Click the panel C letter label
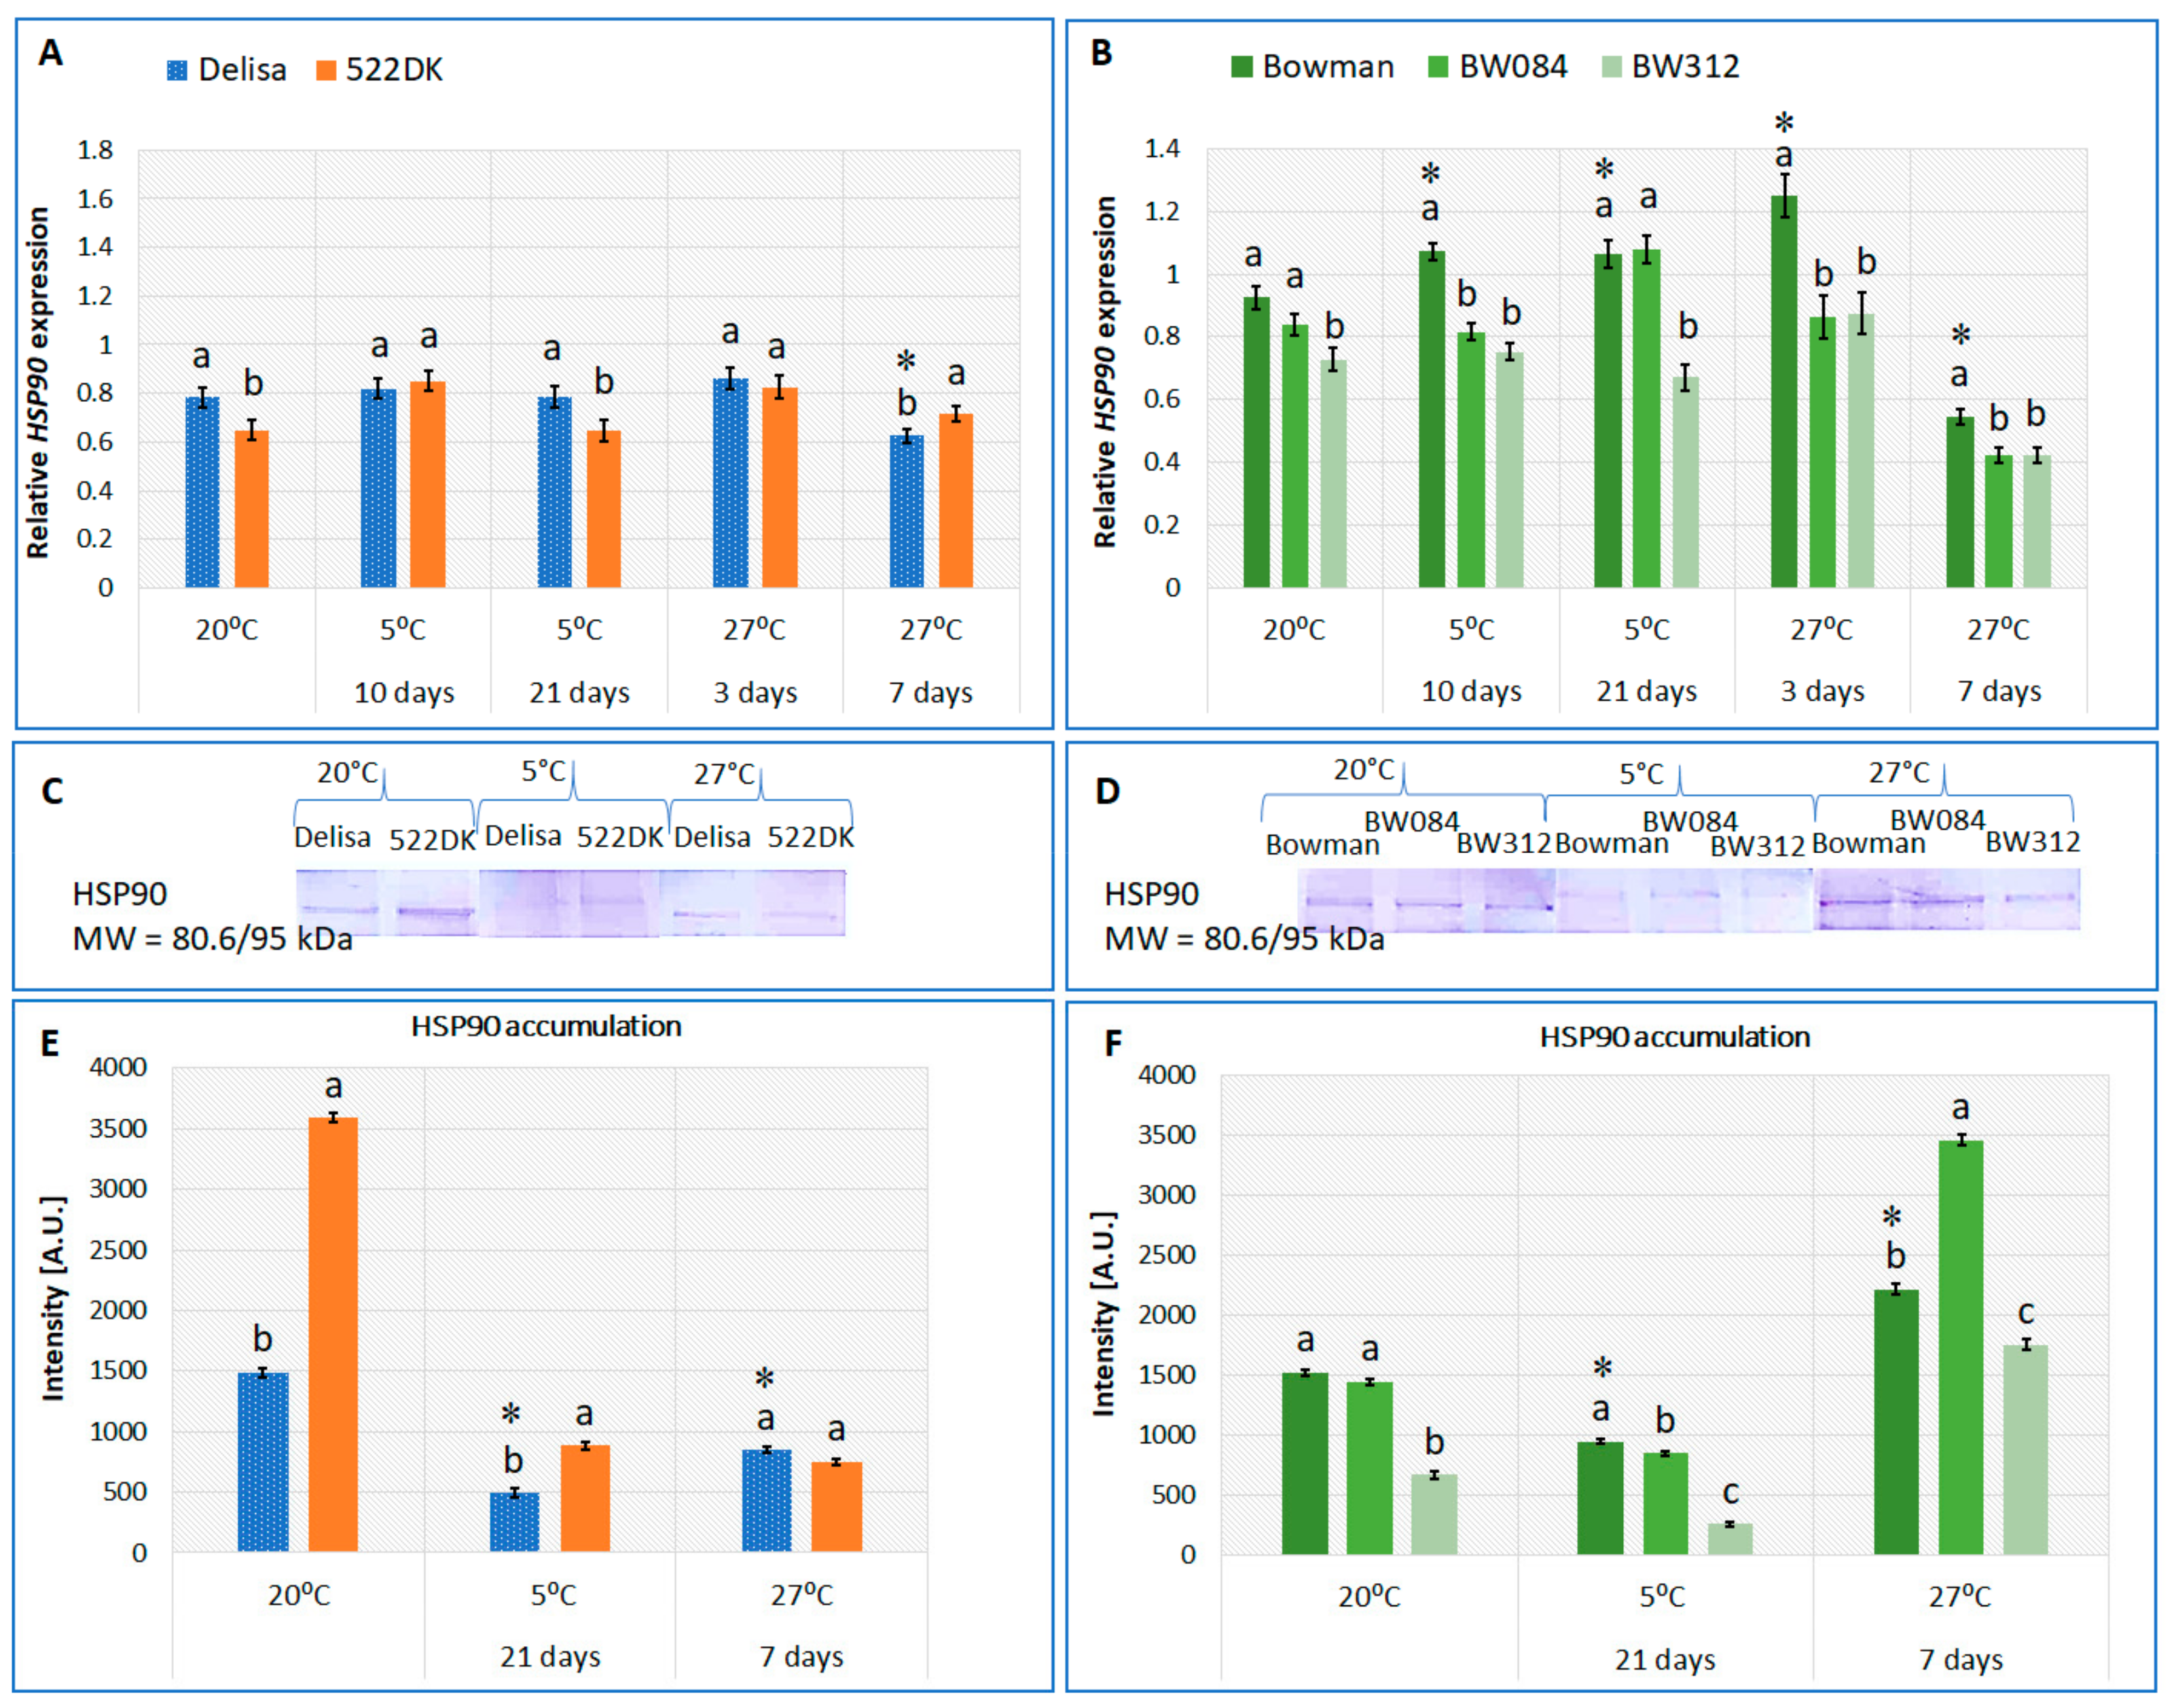2176x1708 pixels. point(52,792)
